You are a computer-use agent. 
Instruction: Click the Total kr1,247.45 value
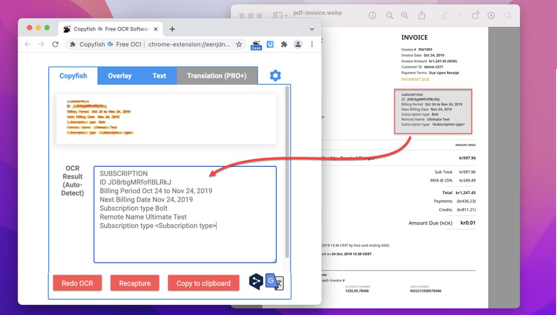(466, 192)
